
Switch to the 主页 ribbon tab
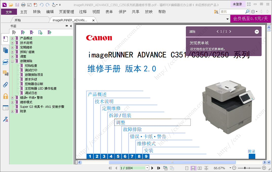click(24, 12)
